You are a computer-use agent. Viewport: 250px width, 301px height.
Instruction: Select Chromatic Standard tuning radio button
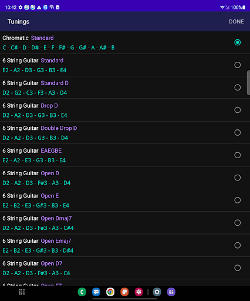tap(238, 42)
